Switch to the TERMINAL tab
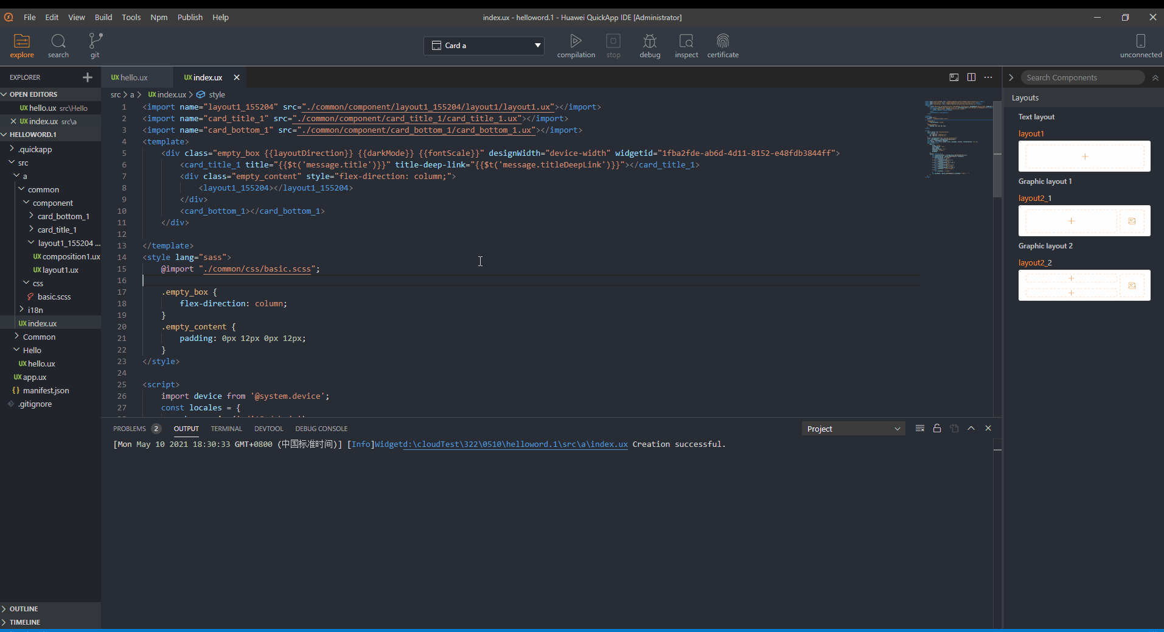 pos(226,429)
